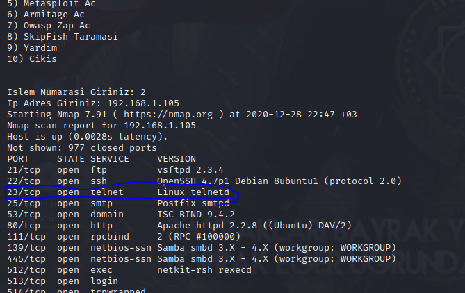Select the Armitage Ac menu option
This screenshot has width=465, height=293.
46,15
